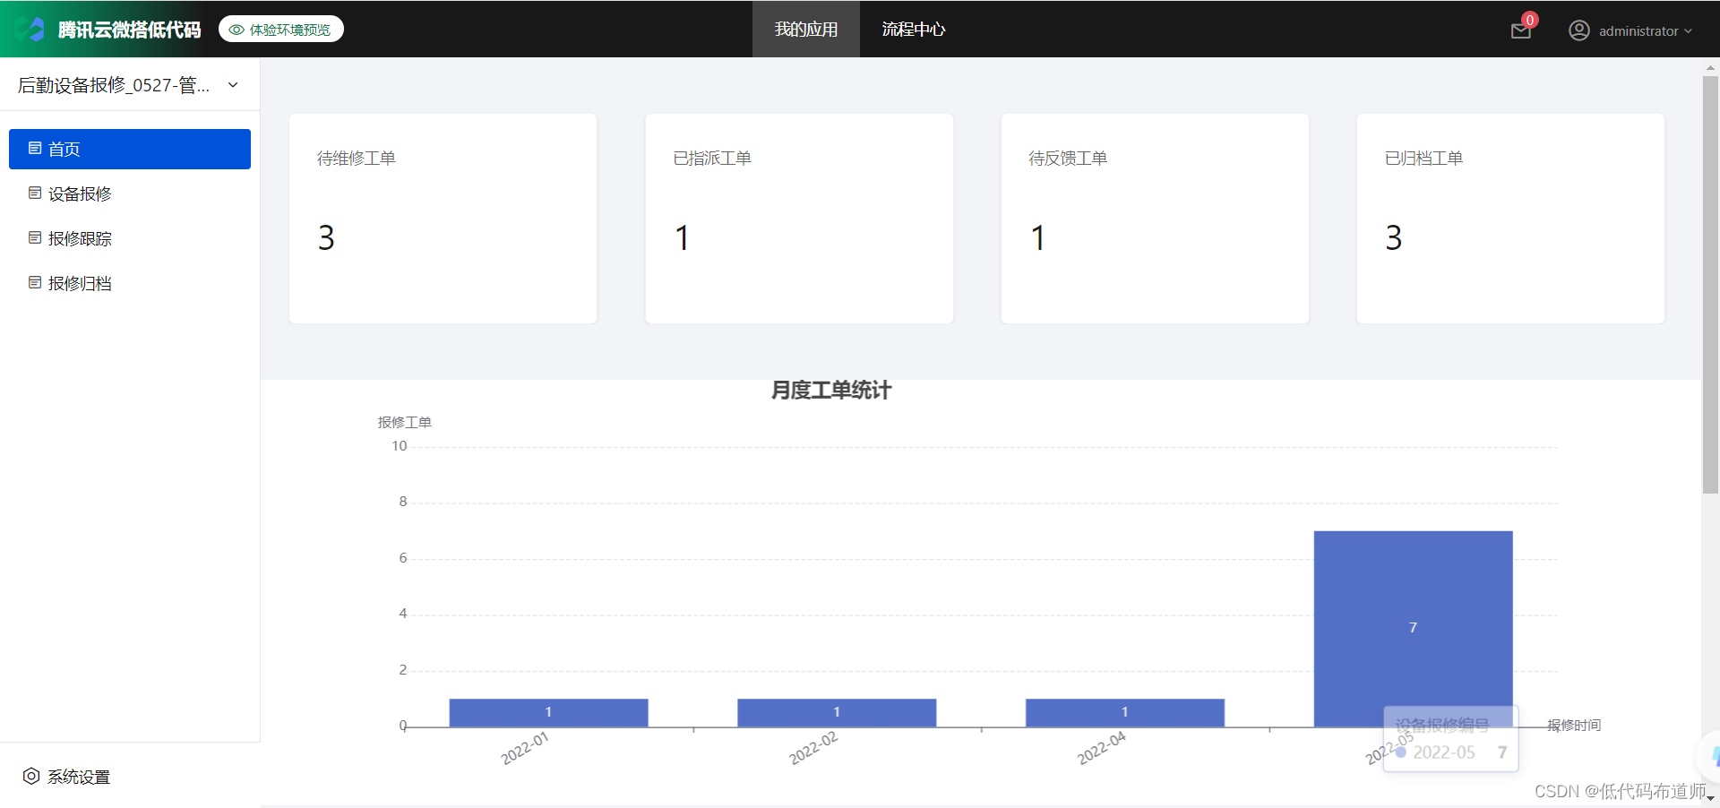Click the 系统设置 gear icon

coord(31,776)
